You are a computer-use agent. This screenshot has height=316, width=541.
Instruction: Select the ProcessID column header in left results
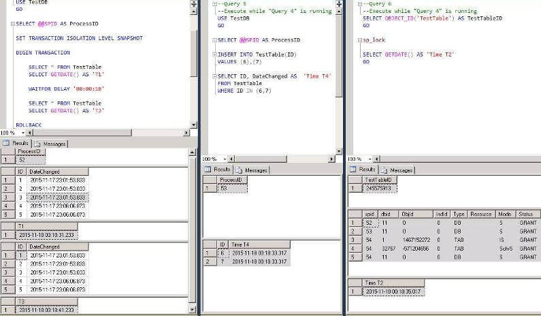[x=31, y=151]
